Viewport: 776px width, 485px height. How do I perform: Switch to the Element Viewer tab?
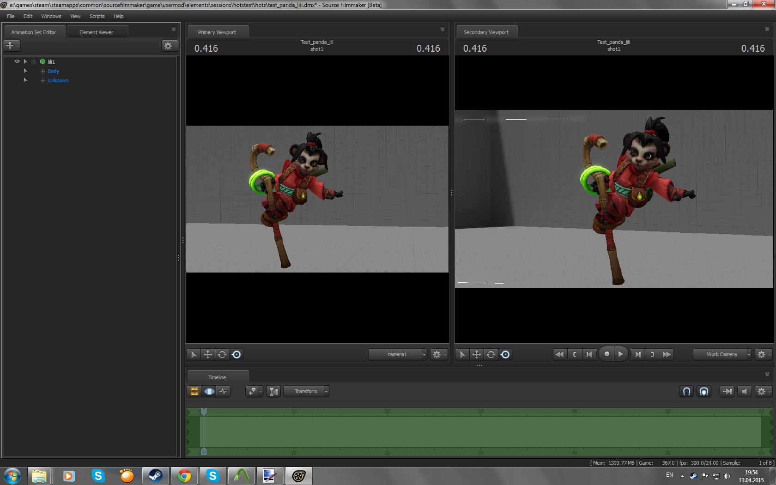click(x=97, y=32)
